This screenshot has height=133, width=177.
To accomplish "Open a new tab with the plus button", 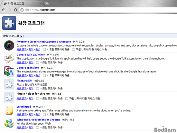I will [47, 4].
